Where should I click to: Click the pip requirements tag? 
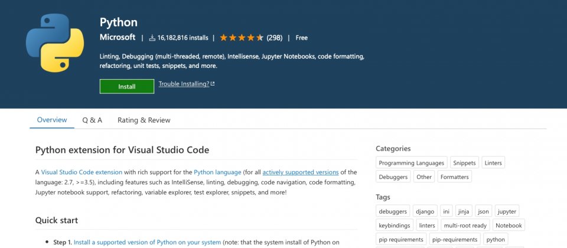coord(401,239)
